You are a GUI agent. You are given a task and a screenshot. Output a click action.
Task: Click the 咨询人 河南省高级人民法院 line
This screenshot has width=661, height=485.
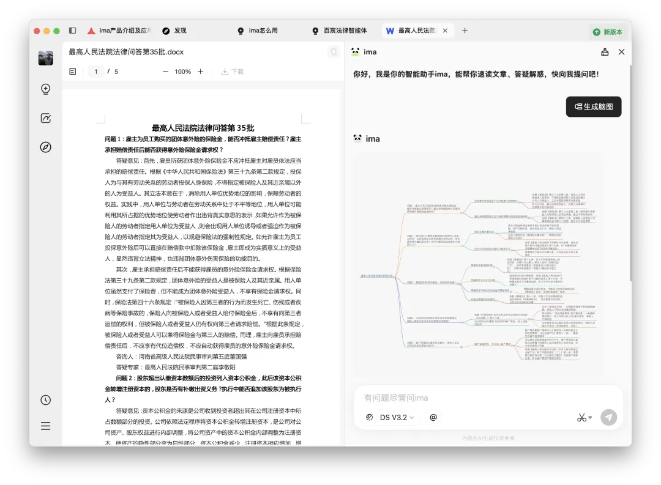[181, 357]
